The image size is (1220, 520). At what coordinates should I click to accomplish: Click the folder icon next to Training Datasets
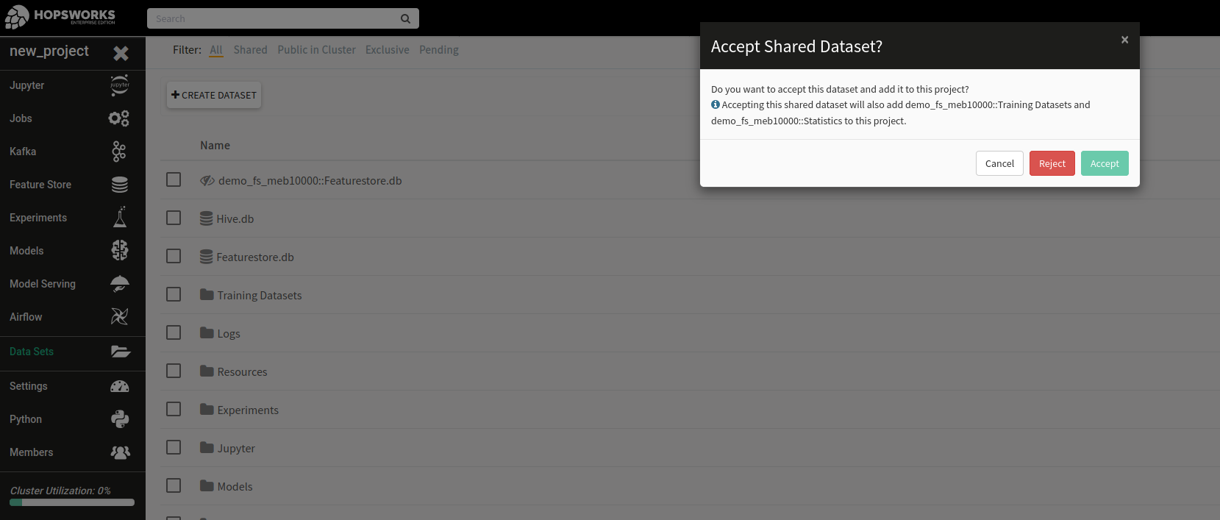click(x=207, y=294)
